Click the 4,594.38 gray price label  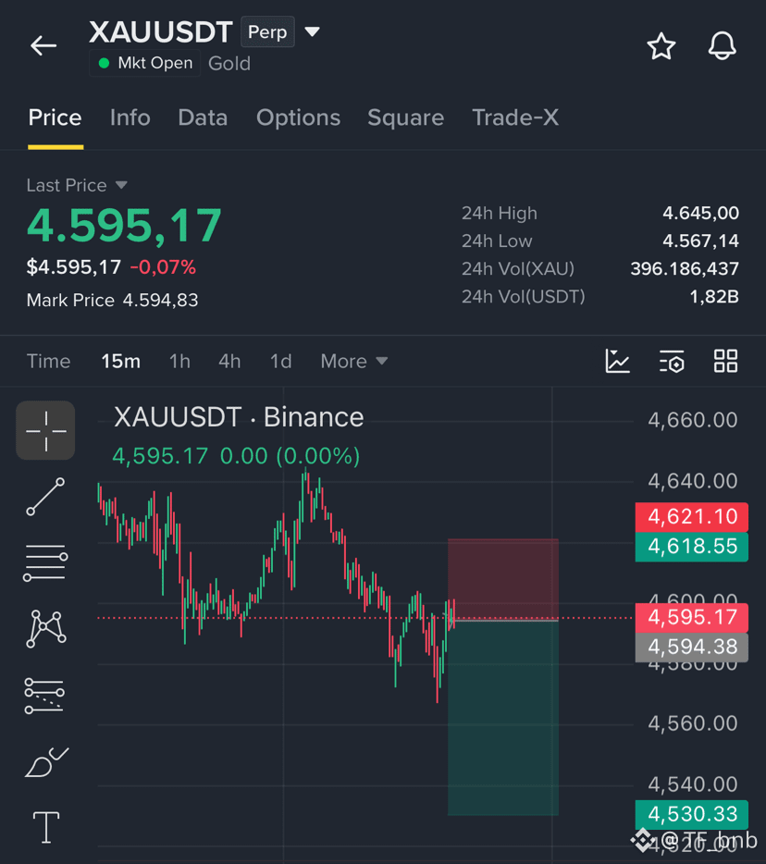coord(692,647)
